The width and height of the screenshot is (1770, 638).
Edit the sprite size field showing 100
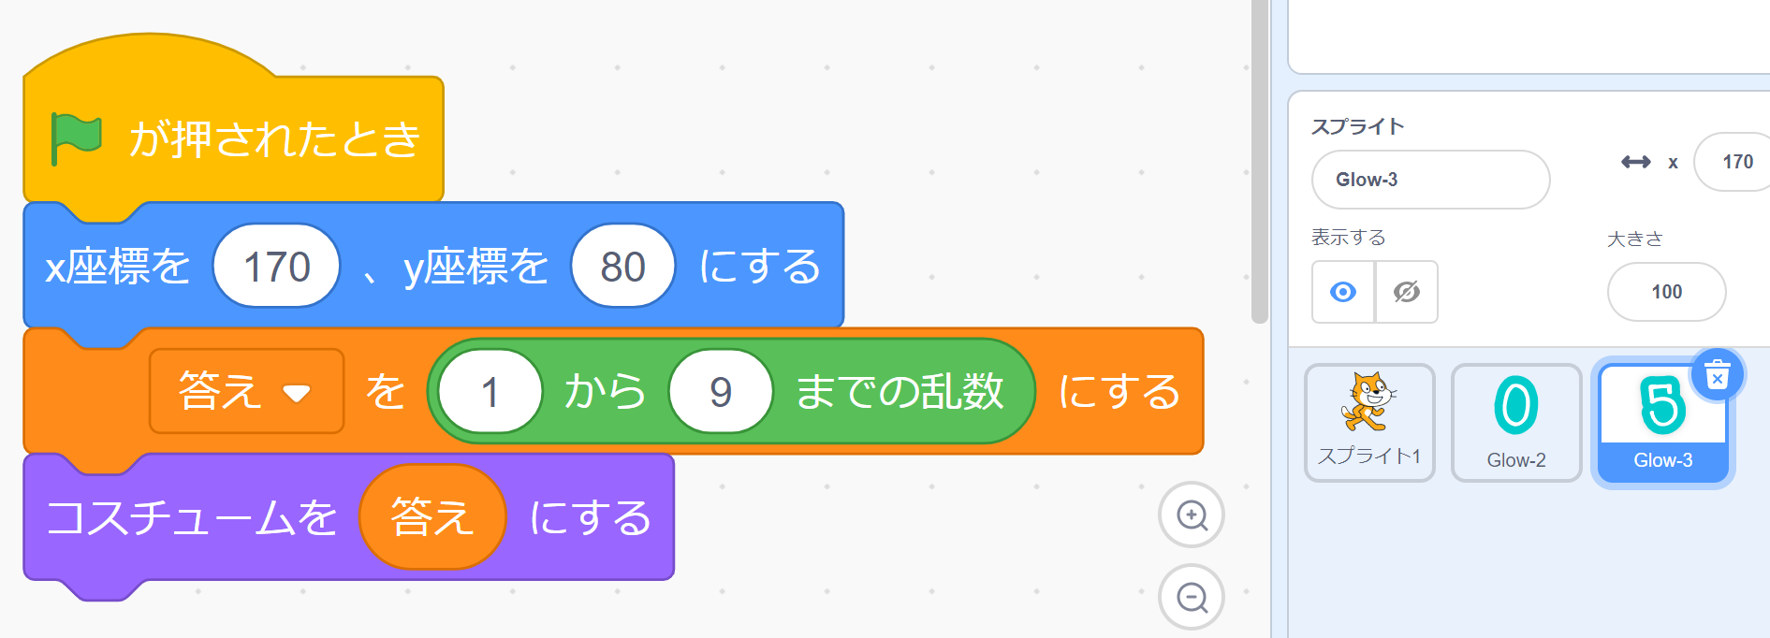[1666, 292]
